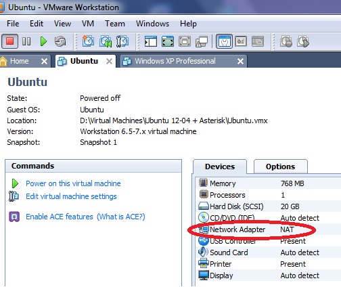Click the Sound Card speaker icon
Viewport: 341px width, 287px height.
point(203,252)
